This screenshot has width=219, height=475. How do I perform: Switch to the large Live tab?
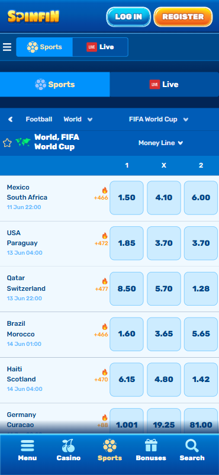[x=164, y=85]
